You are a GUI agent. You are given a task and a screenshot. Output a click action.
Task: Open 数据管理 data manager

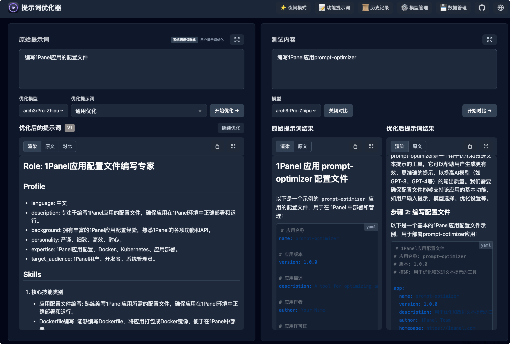pyautogui.click(x=453, y=8)
